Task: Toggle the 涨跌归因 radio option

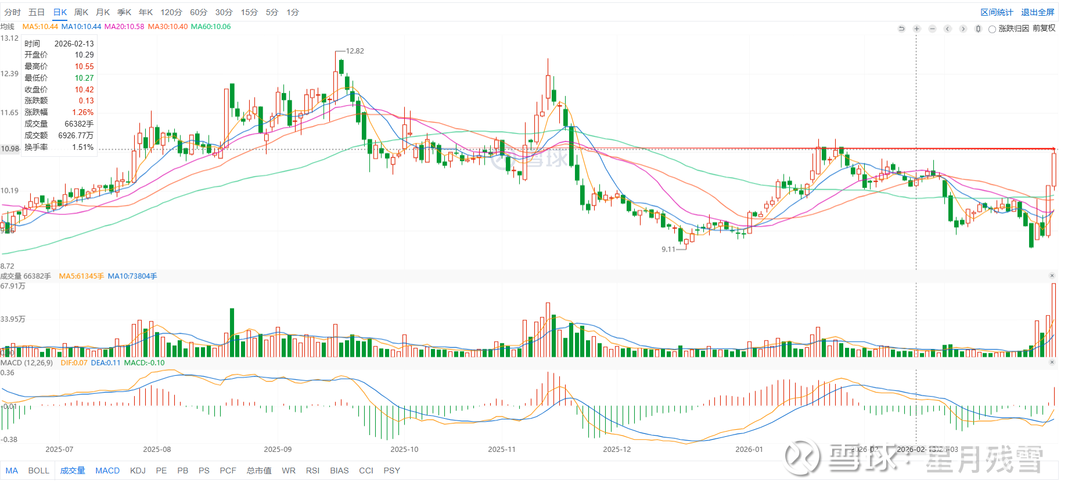Action: (x=992, y=29)
